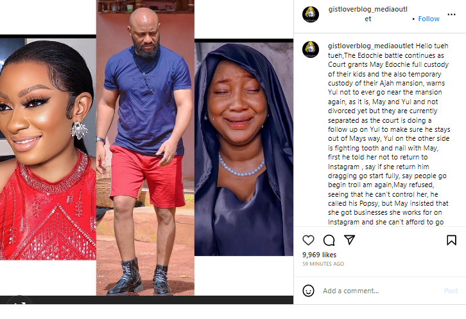Select the man in blue shirt photo
The width and height of the screenshot is (466, 319).
[x=145, y=148]
